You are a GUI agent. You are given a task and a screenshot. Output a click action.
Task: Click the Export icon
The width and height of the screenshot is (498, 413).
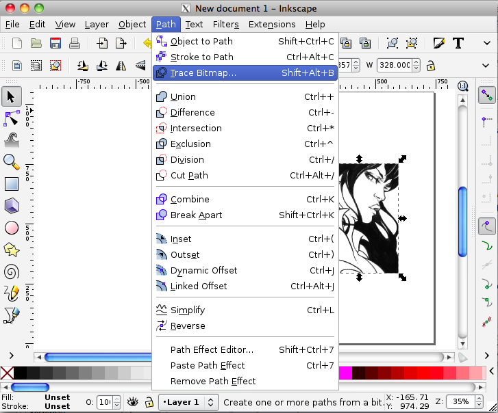click(x=121, y=43)
